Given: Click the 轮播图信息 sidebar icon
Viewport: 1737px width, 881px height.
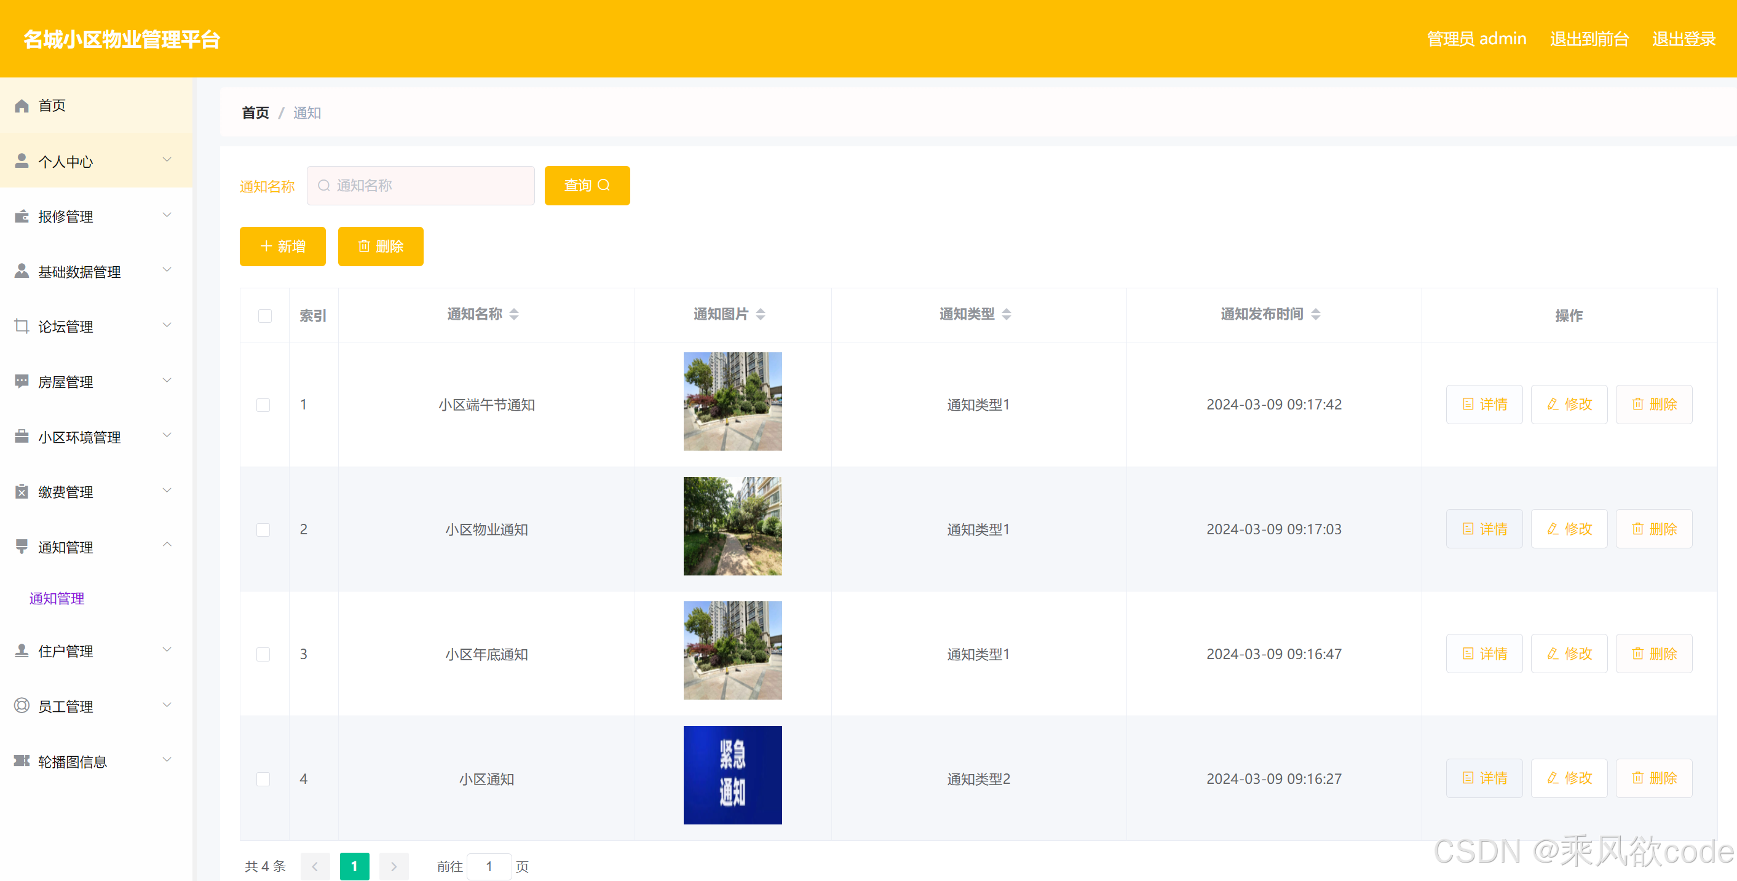Looking at the screenshot, I should click(x=22, y=761).
